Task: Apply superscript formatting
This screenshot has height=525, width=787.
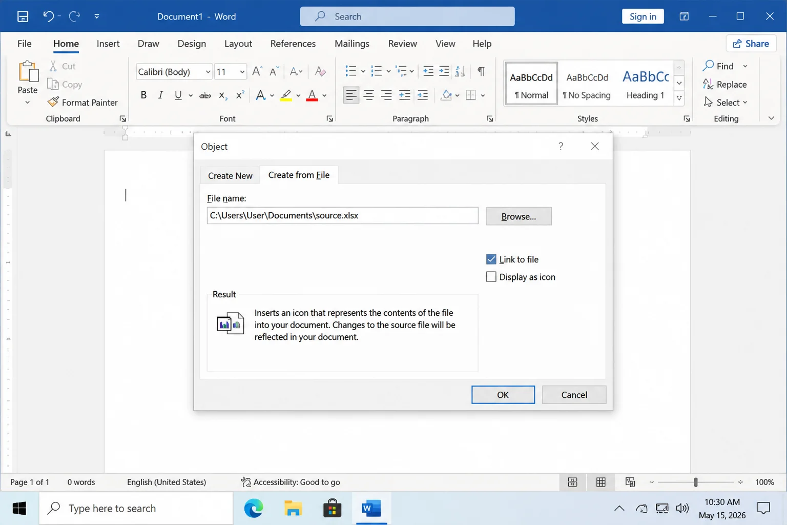Action: (240, 95)
